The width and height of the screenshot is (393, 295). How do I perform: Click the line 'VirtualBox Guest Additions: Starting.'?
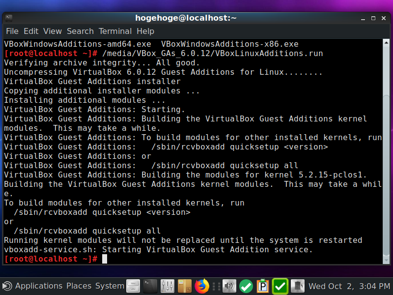tap(94, 109)
